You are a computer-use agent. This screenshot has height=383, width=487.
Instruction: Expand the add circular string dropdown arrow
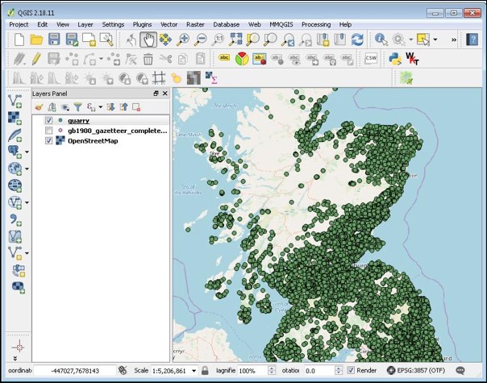[x=101, y=58]
